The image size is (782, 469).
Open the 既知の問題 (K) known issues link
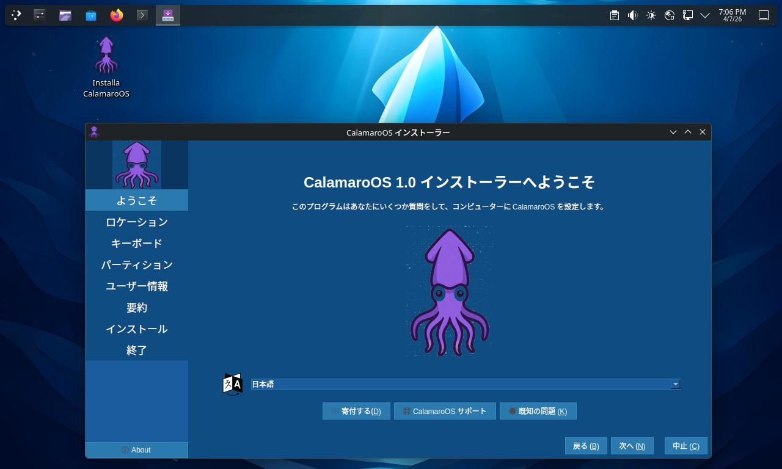click(538, 411)
